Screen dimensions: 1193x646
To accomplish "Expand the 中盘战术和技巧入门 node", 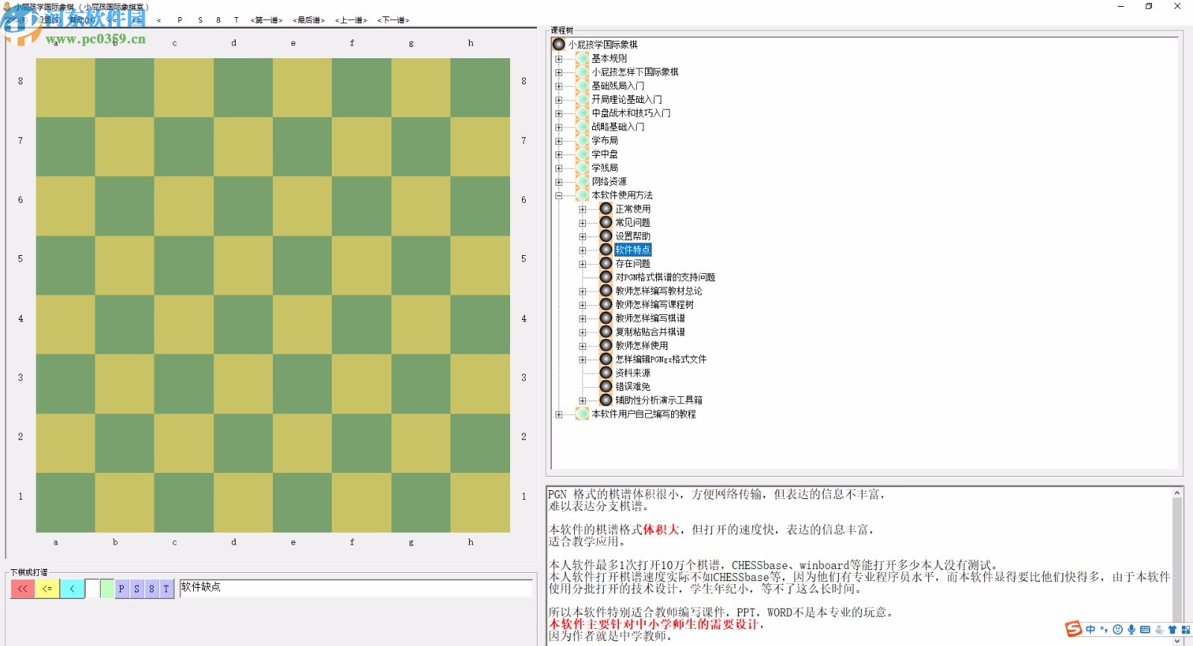I will pos(558,113).
